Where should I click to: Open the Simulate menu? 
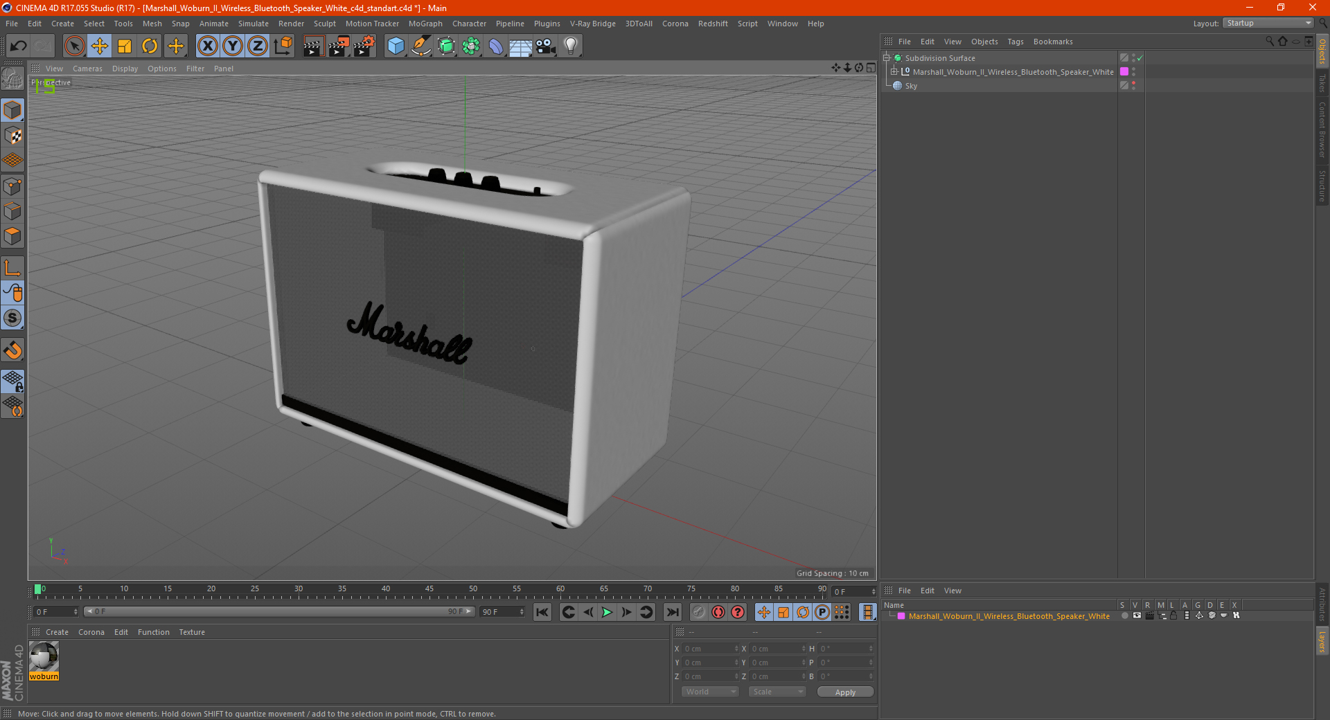254,24
